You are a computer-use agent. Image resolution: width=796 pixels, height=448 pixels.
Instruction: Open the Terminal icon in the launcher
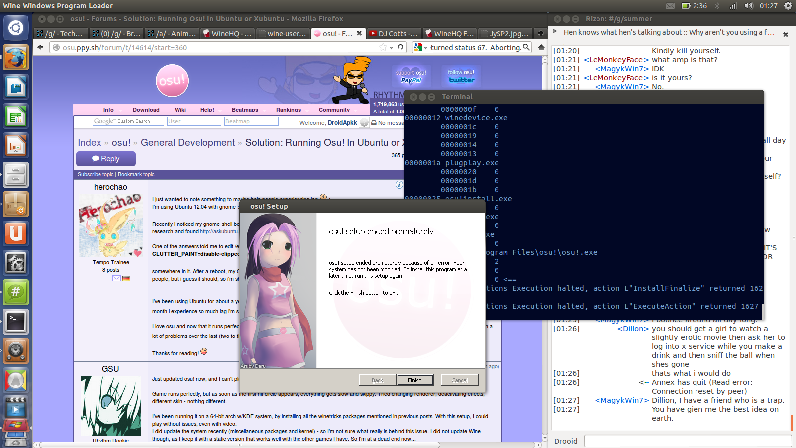pyautogui.click(x=16, y=322)
